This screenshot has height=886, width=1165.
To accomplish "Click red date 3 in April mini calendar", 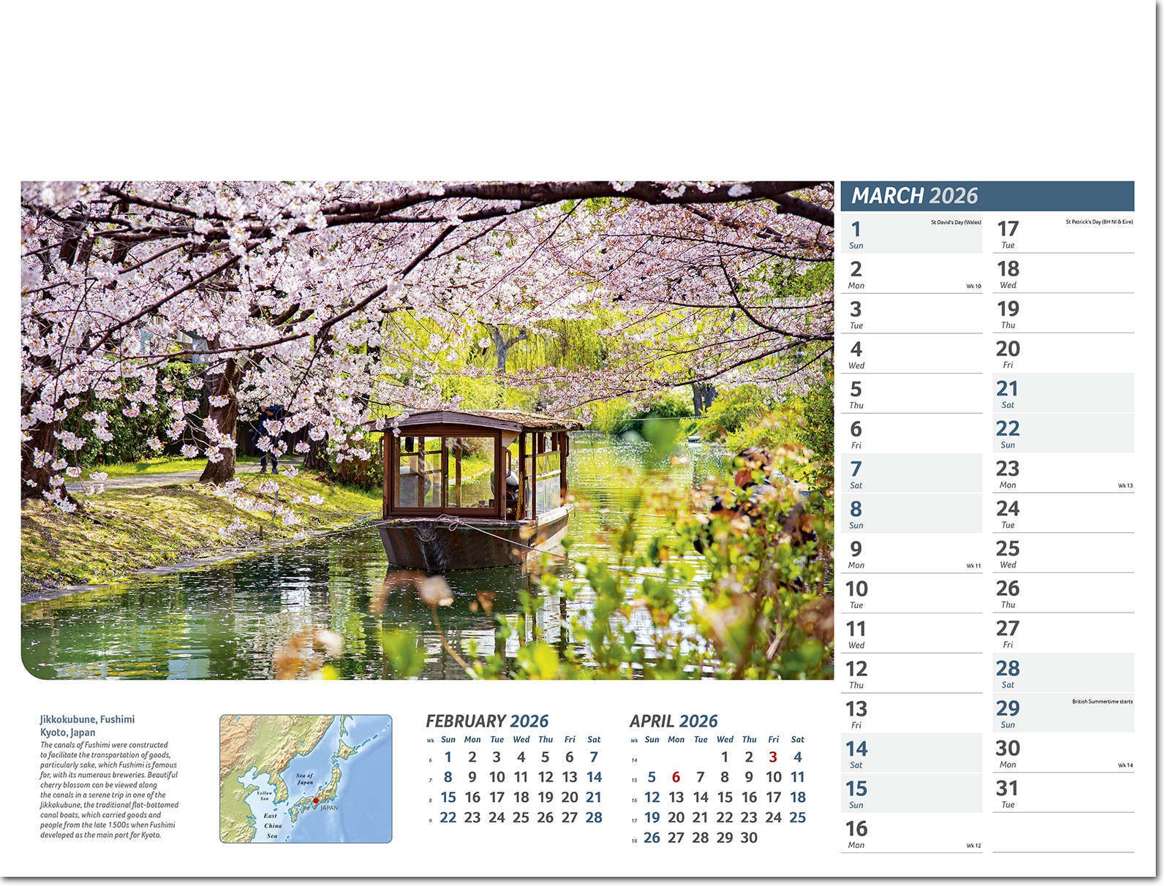I will (x=773, y=757).
